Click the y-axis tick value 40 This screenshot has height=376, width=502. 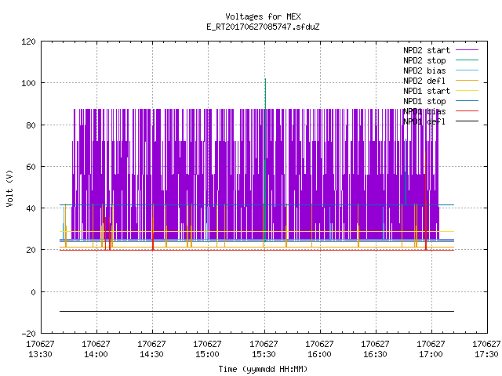[31, 208]
